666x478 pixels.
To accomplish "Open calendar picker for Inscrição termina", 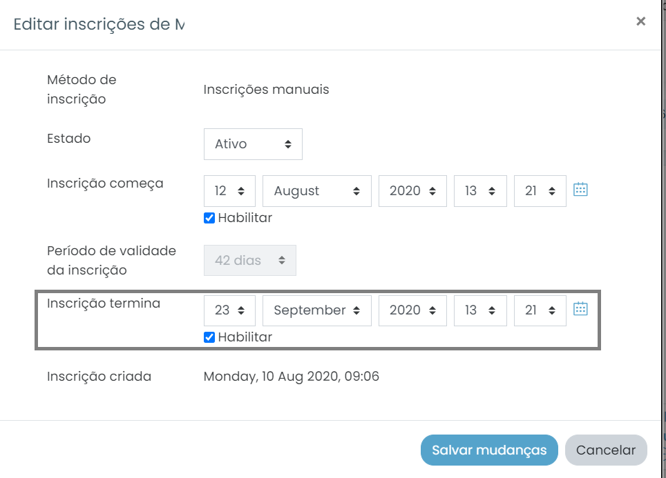I will click(580, 308).
